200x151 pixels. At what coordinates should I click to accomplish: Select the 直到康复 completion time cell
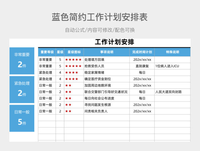[x=142, y=66]
